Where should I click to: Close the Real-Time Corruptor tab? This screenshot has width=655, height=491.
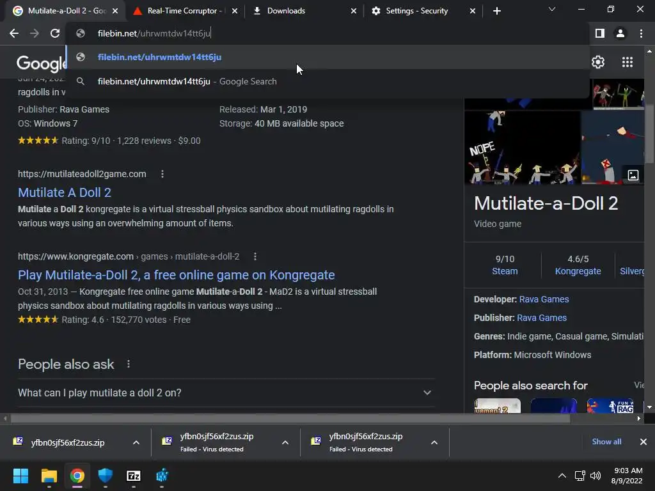235,11
